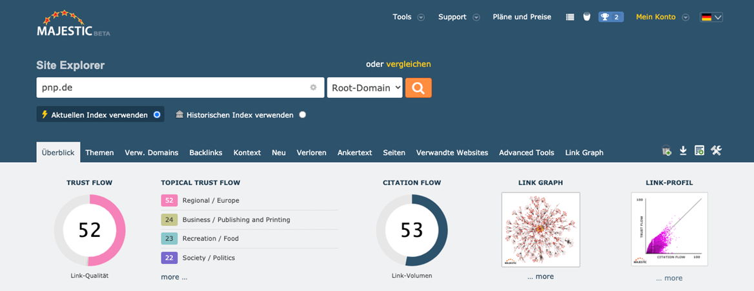Viewport: 754px width, 291px height.
Task: Click Society / Politics topic
Action: pos(209,258)
